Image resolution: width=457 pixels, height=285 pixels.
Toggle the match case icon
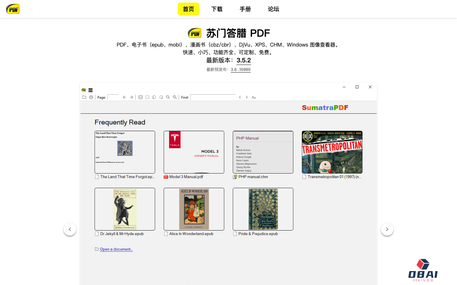coord(254,97)
